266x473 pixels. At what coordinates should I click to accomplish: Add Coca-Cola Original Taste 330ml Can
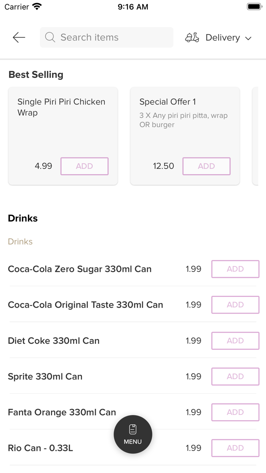pos(235,305)
